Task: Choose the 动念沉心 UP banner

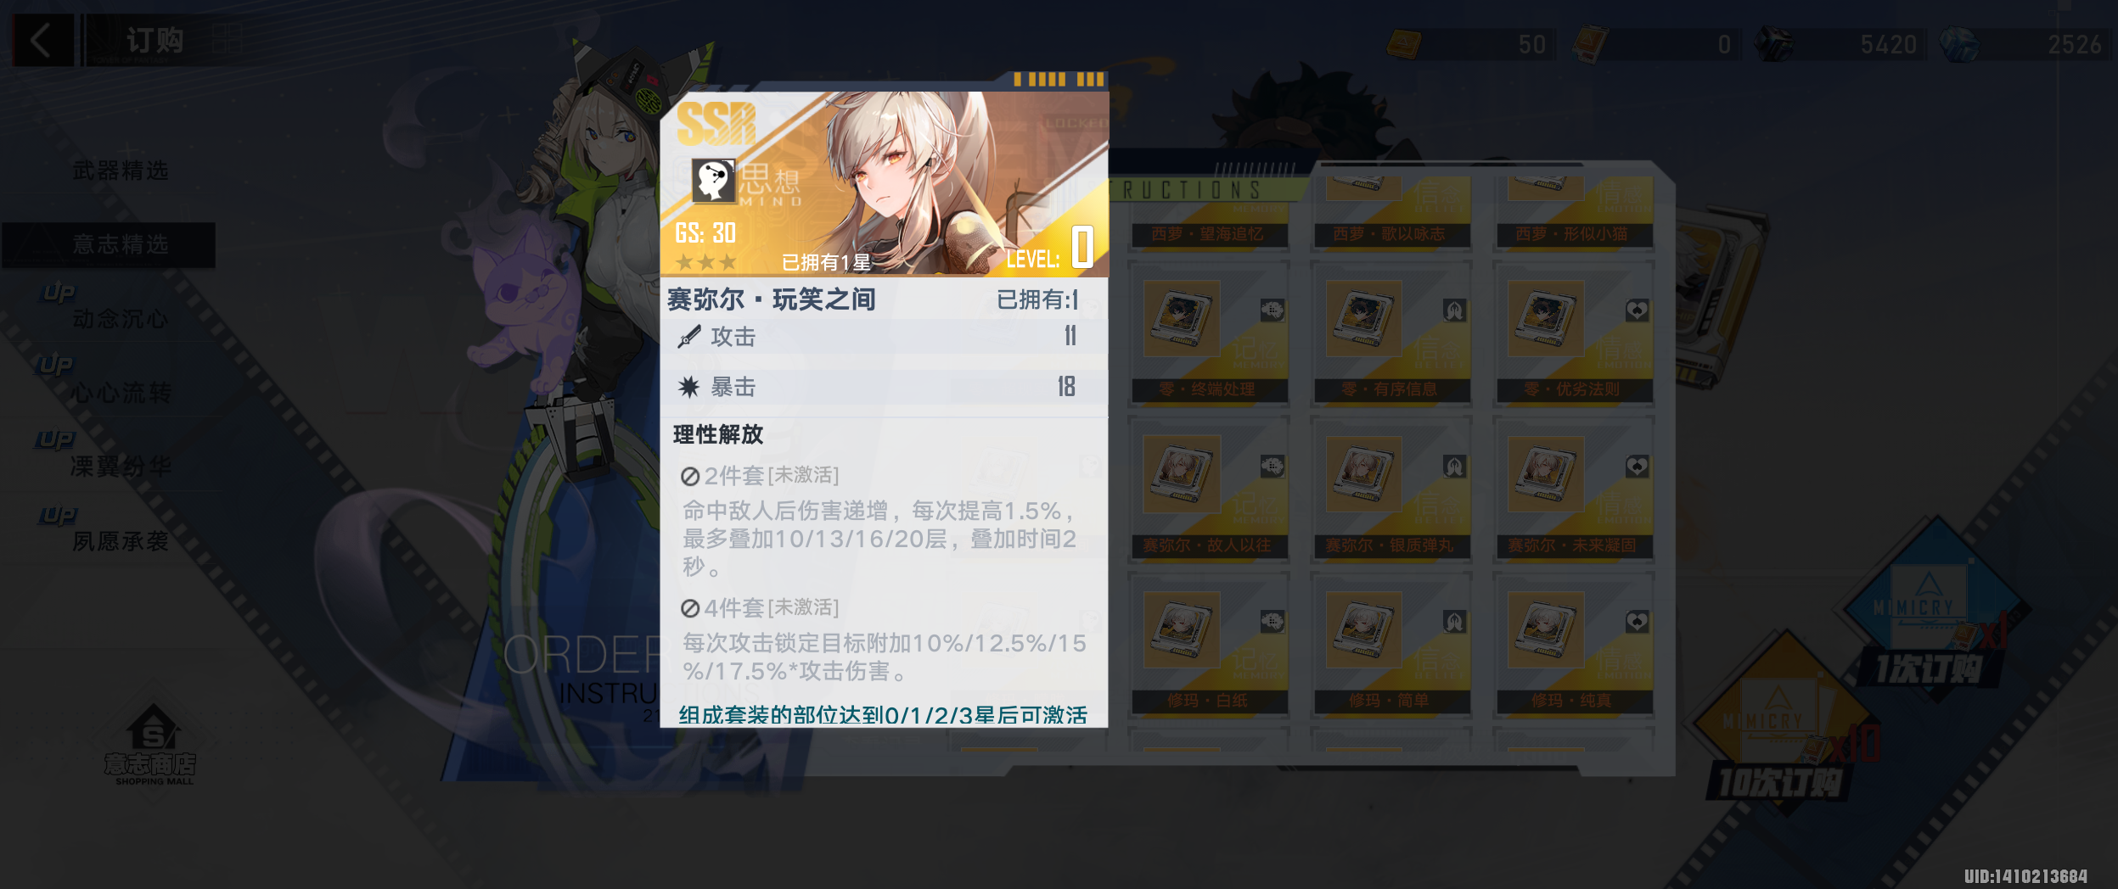Action: [120, 319]
